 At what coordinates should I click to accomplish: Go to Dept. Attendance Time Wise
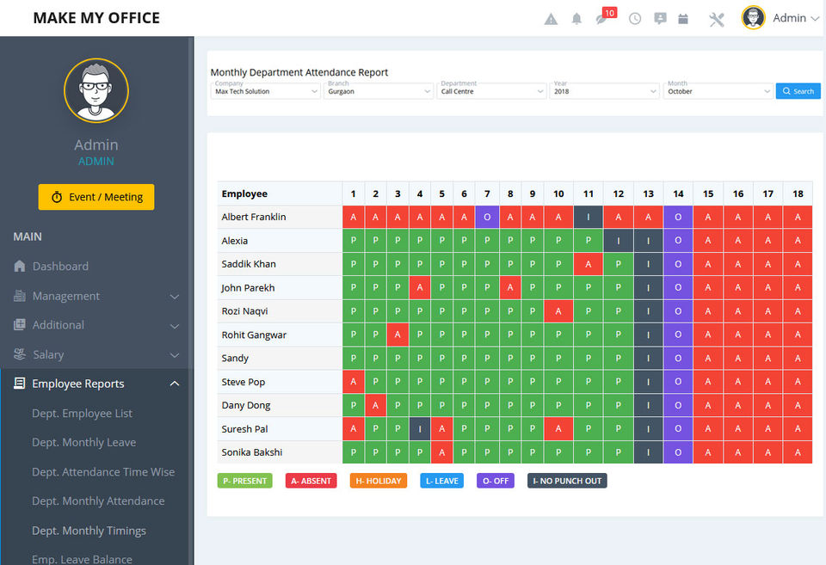(x=102, y=472)
